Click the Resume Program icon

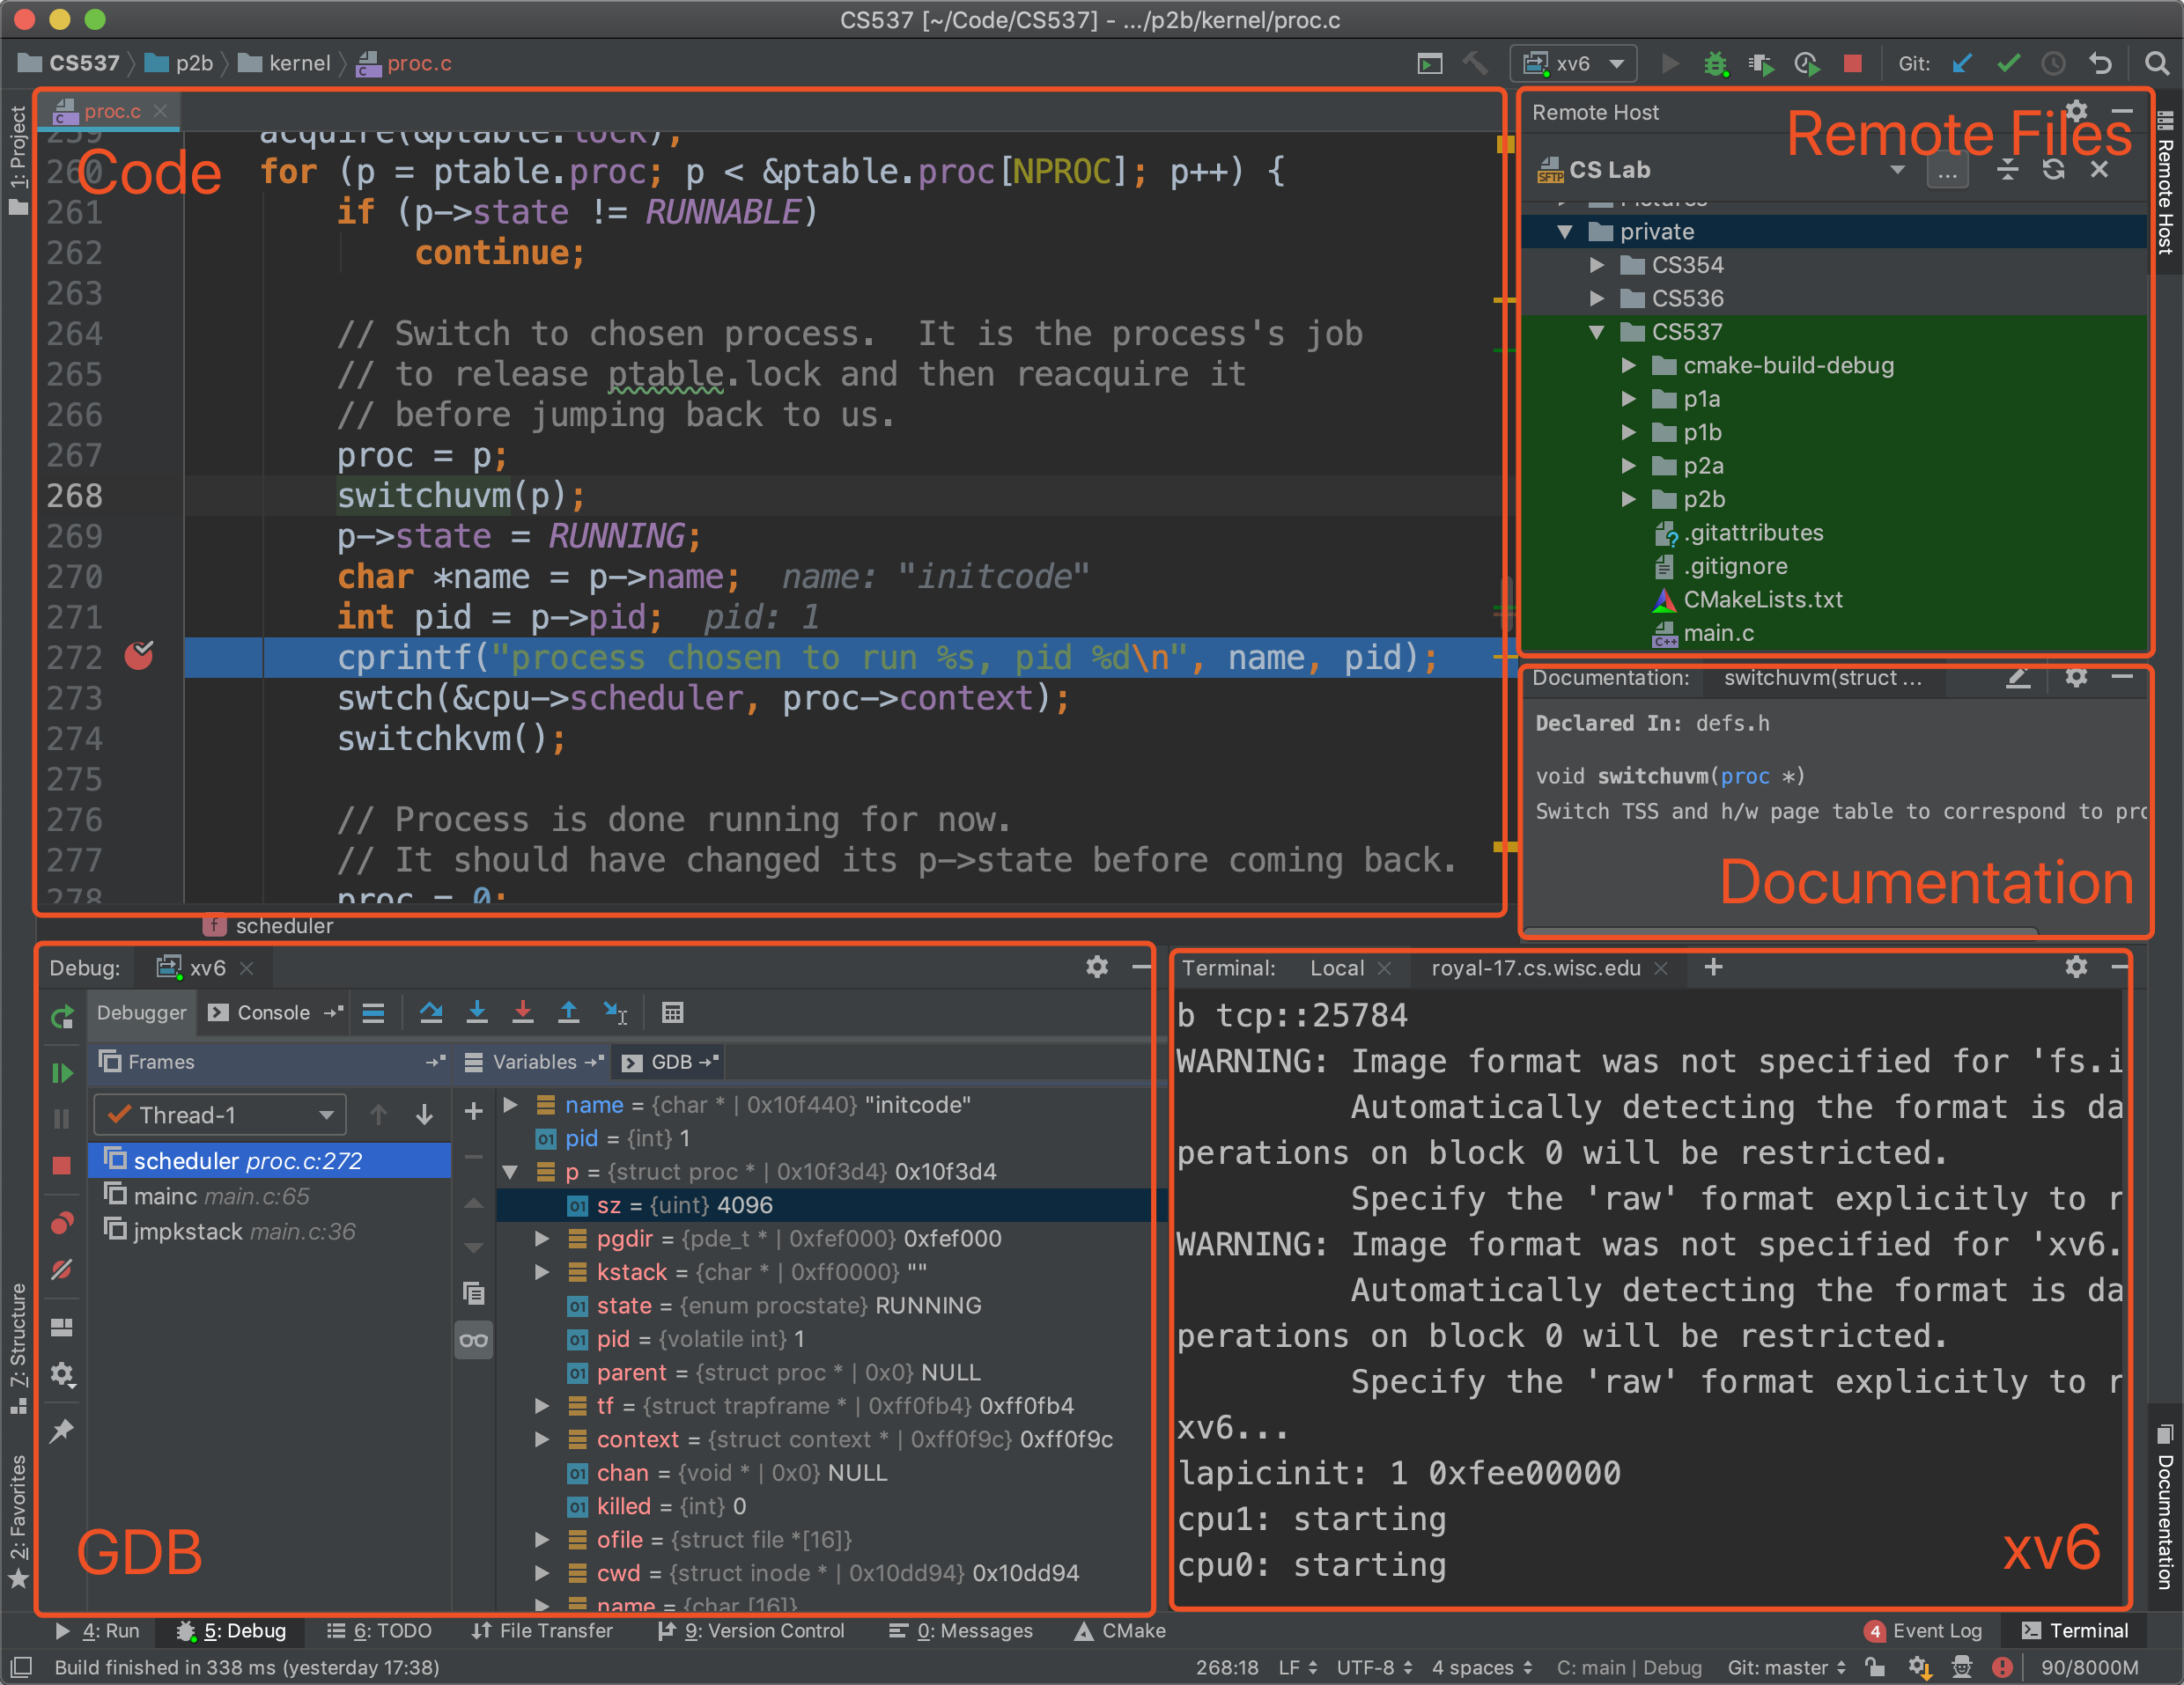coord(62,1073)
